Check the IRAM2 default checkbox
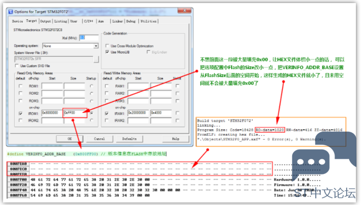This screenshot has width=362, height=205. [x=106, y=121]
